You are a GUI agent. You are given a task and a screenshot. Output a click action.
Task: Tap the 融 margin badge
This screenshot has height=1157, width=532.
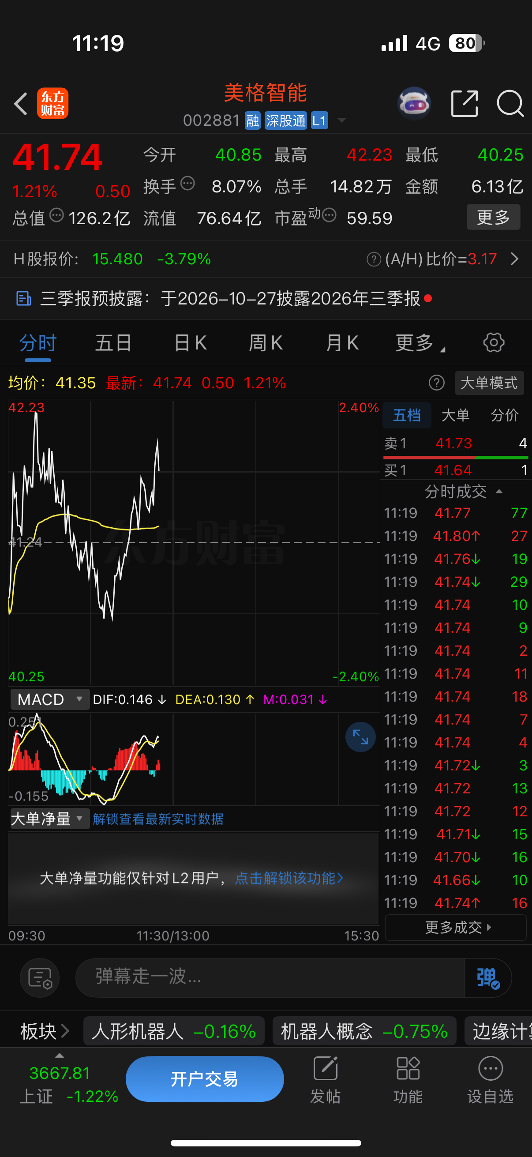point(252,120)
